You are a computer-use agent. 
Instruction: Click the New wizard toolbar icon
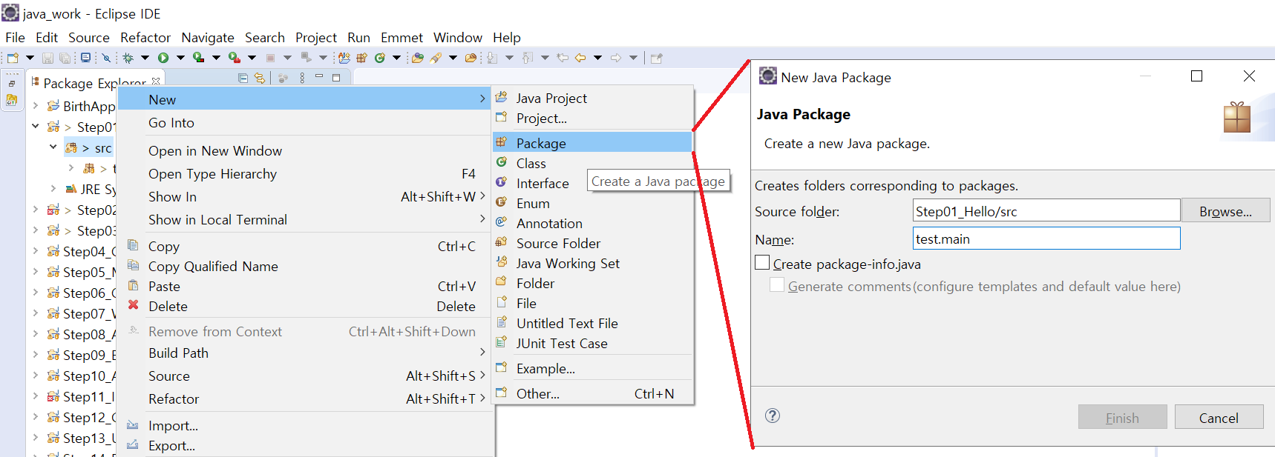[x=13, y=58]
